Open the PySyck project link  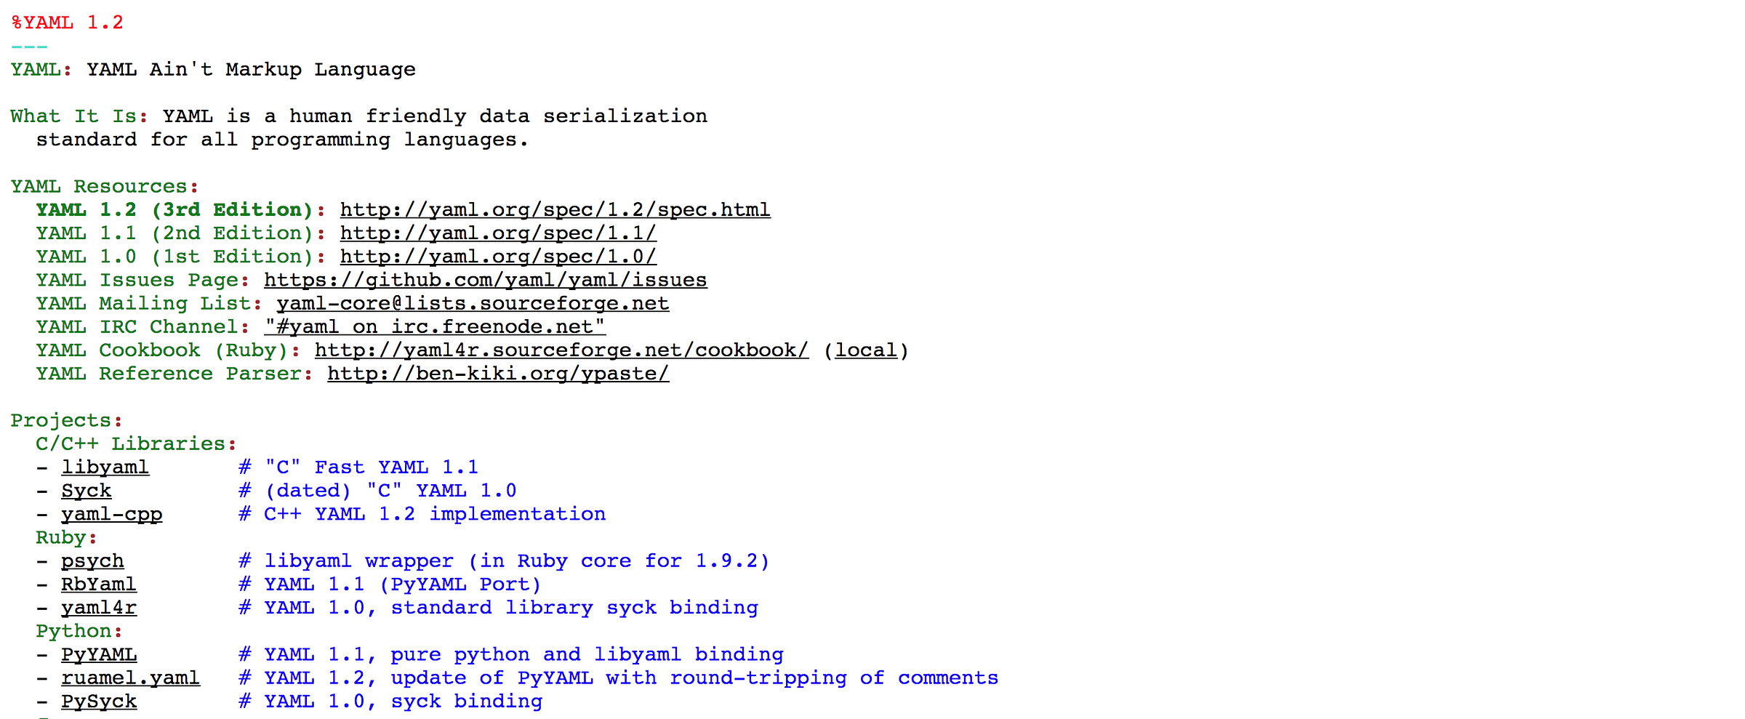tap(98, 702)
